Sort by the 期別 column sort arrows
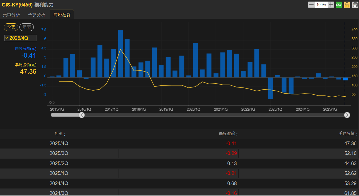This screenshot has height=196, width=359. pos(65,134)
